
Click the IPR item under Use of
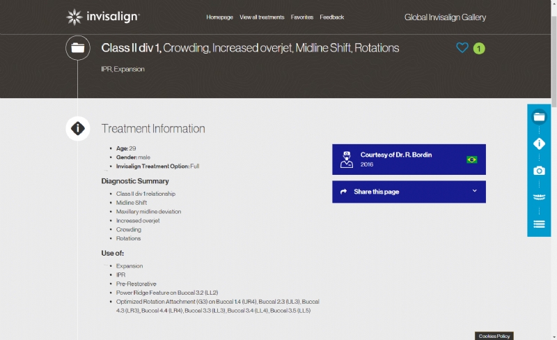(x=120, y=275)
